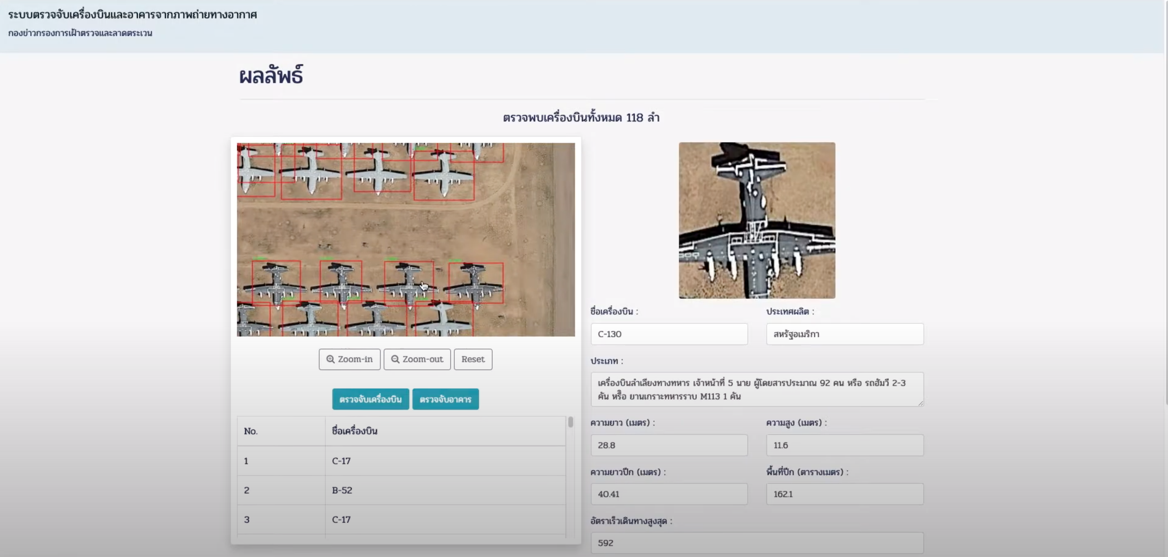Image resolution: width=1168 pixels, height=557 pixels.
Task: Click the text ตรวจพบเครื่องบินทั้งหมด 118 ลำ
Action: (x=581, y=118)
